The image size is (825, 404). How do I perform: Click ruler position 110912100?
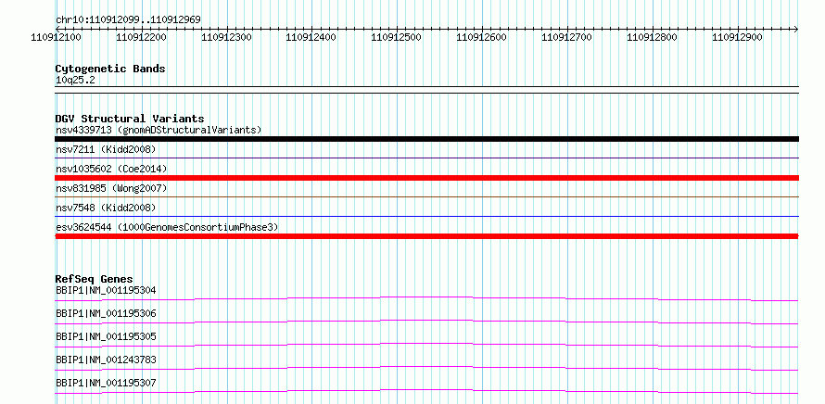click(57, 37)
